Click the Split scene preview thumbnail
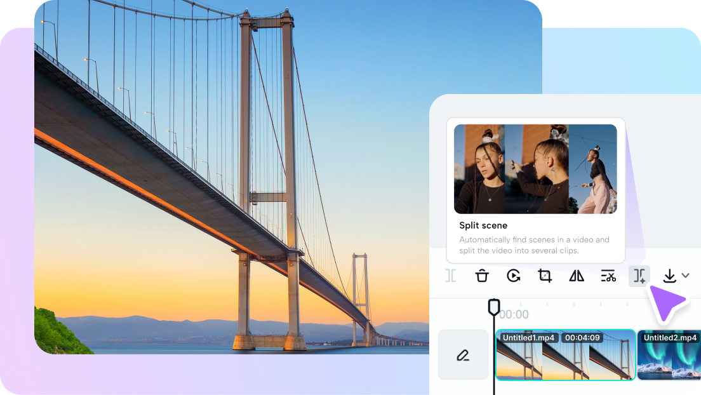 535,169
